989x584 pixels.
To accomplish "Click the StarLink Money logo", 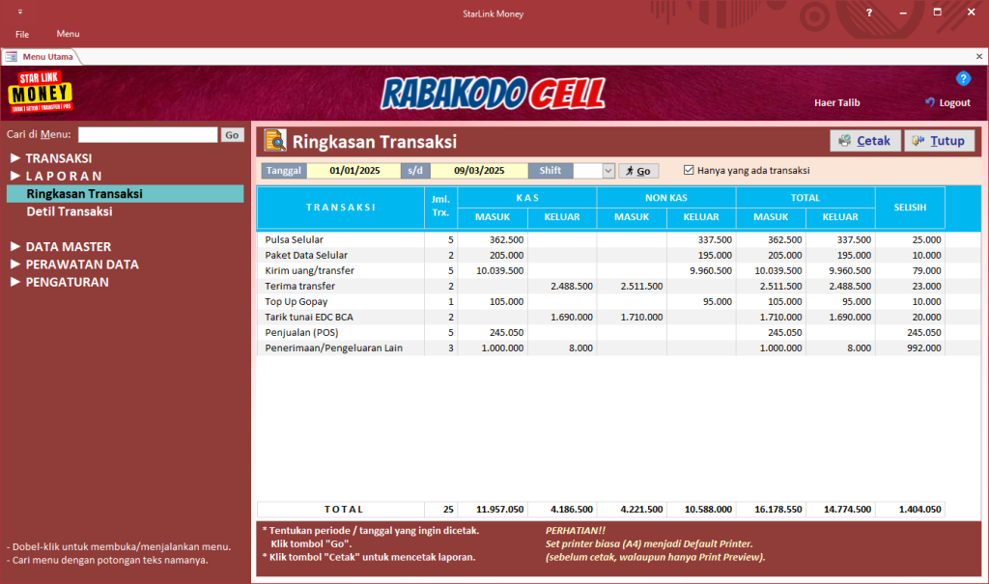I will pos(41,94).
